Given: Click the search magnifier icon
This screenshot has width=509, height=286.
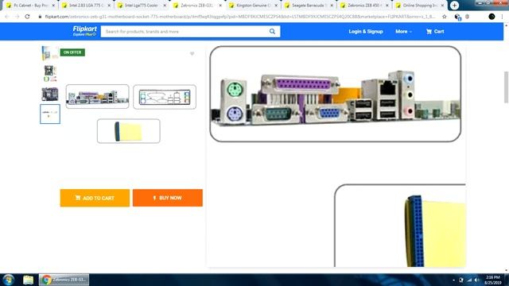Looking at the screenshot, I should tap(272, 32).
